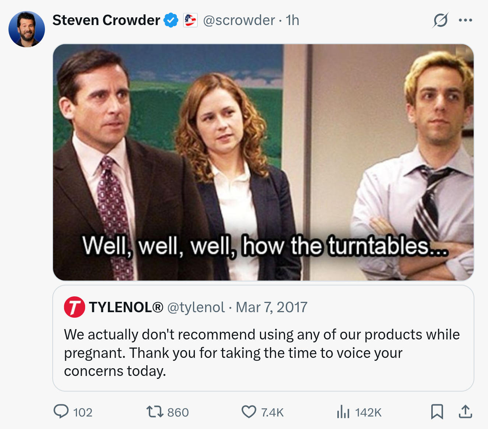
Task: Repost this tweet with retweet icon
Action: click(x=155, y=412)
